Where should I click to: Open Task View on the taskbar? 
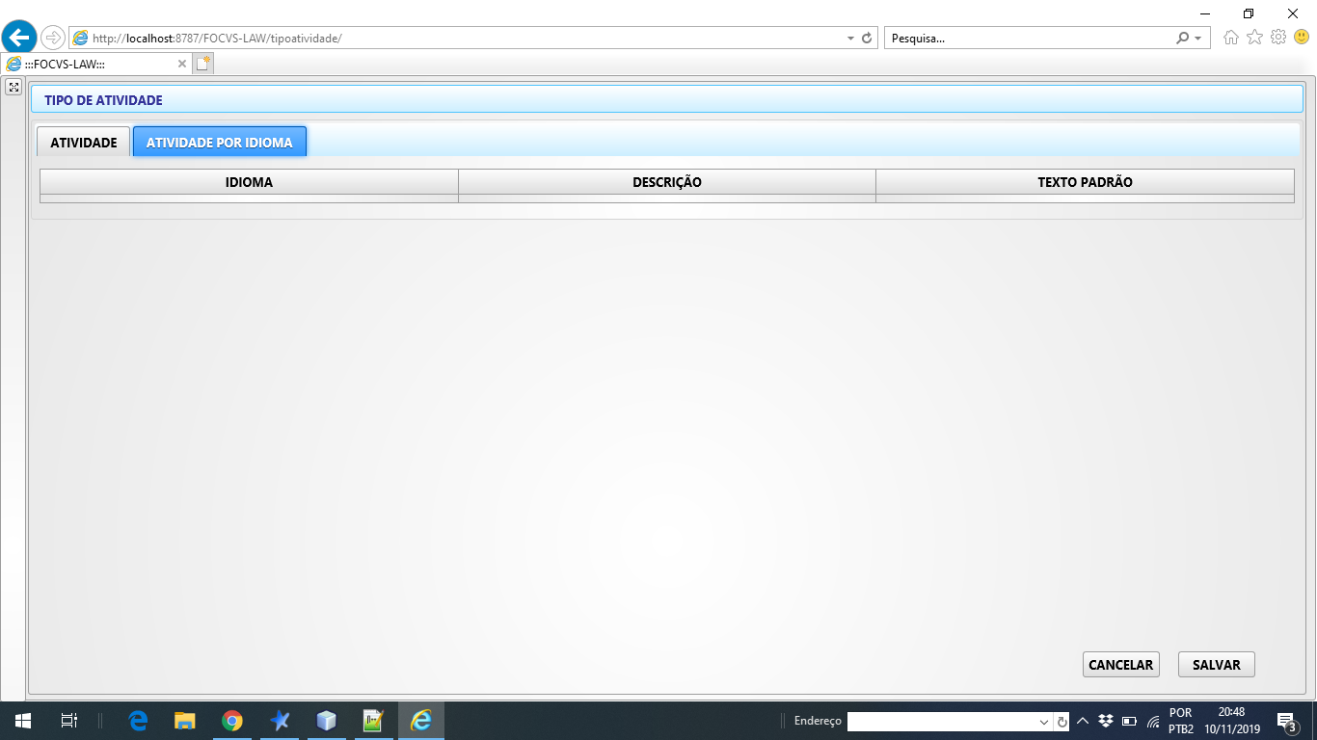[69, 721]
